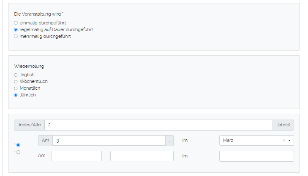Click the empty month field after lower 'Im'
Screen dimensions: 308x176
click(x=256, y=156)
